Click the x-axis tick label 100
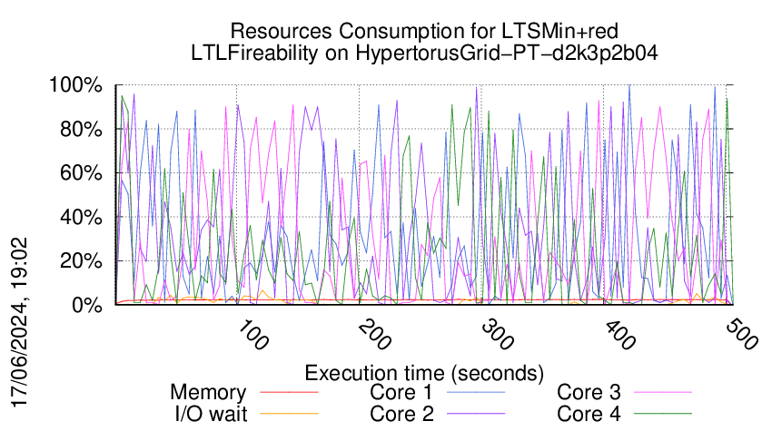Image resolution: width=772 pixels, height=431 pixels. coord(253,335)
